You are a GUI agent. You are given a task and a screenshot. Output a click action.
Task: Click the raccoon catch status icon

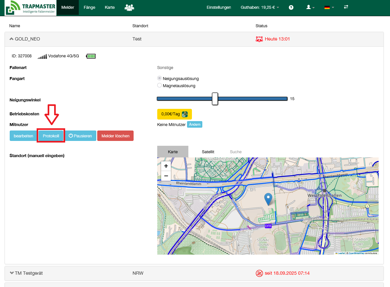coord(259,39)
